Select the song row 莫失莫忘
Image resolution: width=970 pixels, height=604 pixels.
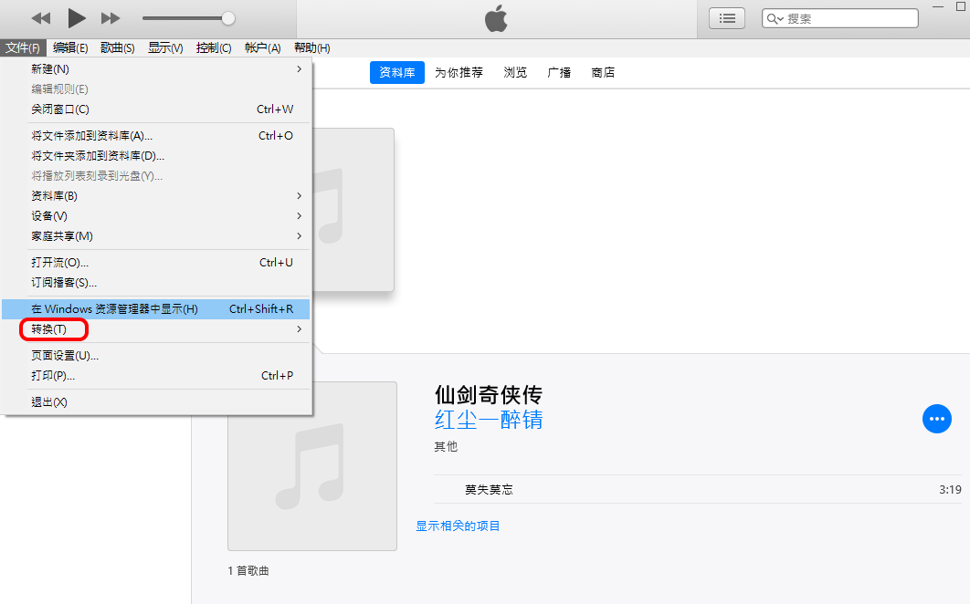pos(698,490)
